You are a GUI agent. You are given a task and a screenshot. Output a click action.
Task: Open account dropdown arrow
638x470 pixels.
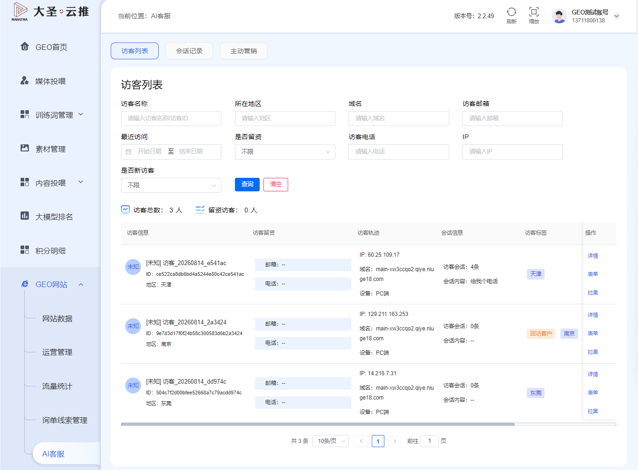point(617,16)
